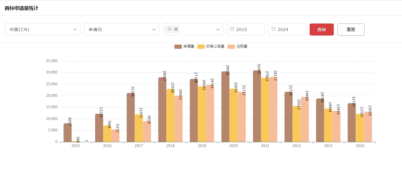This screenshot has height=169, width=402.
Task: Click the 2023 初审公告量 bar labeled 14464
Action: pos(328,125)
